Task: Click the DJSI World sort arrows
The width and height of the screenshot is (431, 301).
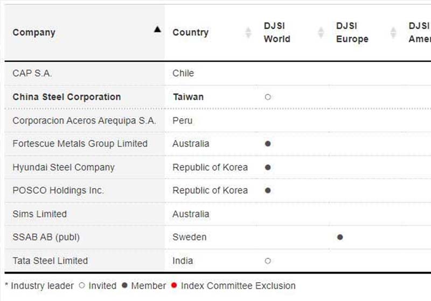Action: 321,33
